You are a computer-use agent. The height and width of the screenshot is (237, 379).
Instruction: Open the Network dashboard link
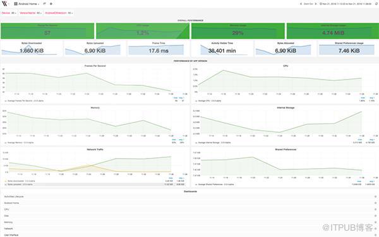coord(8,229)
